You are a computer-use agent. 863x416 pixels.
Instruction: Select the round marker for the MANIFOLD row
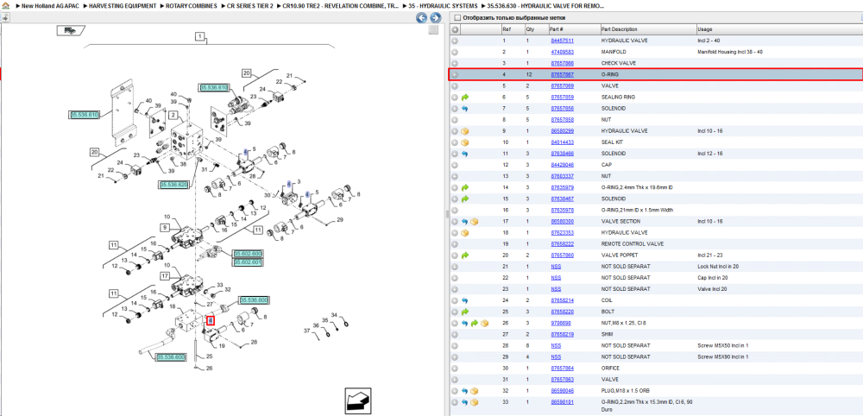coord(455,53)
